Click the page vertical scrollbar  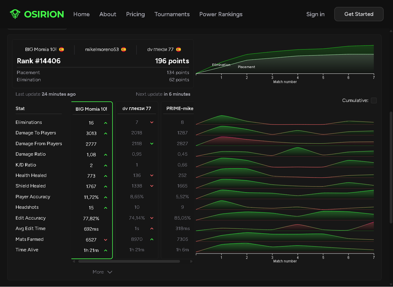391,168
